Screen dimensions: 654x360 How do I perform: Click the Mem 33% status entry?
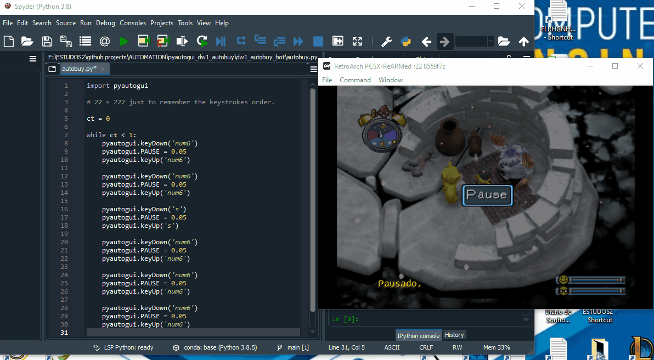497,347
